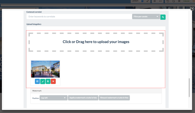This screenshot has height=113, width=195.
Task: Click the redo arrow in top toolbar
Action: (173, 1)
